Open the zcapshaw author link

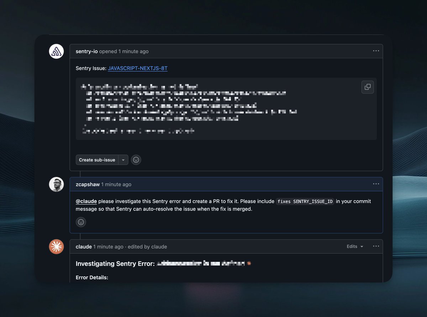[x=88, y=185]
